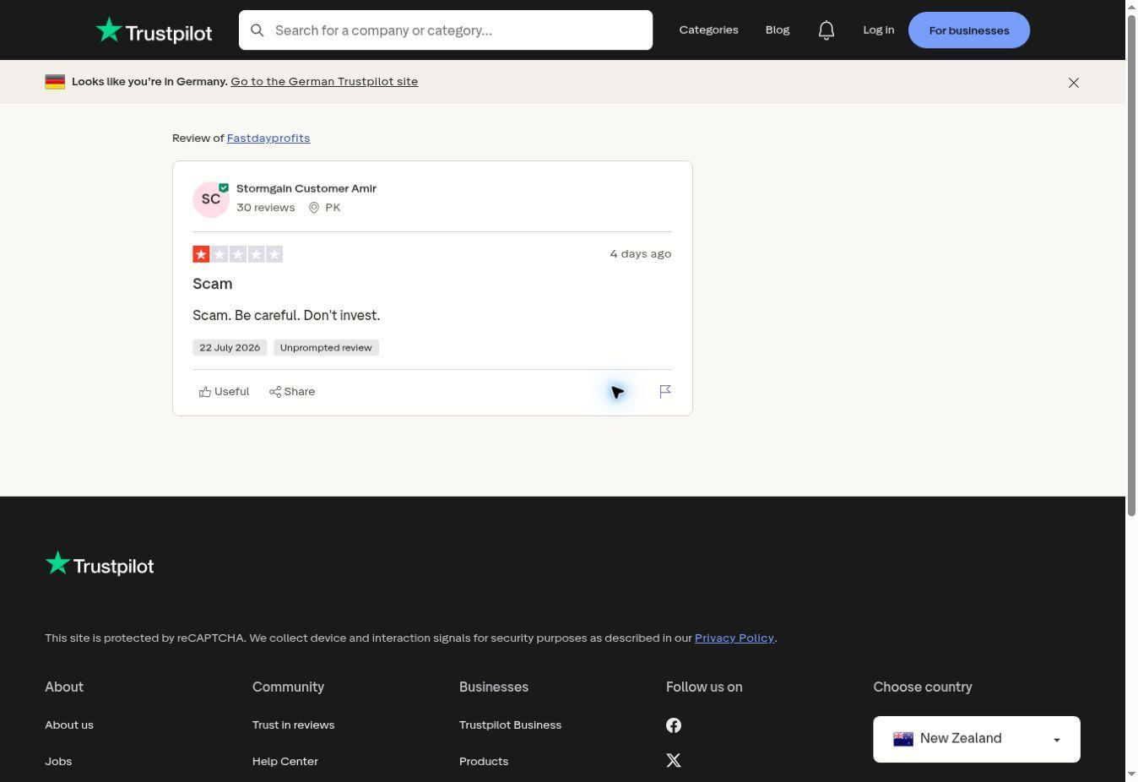Viewport: 1138px width, 782px height.
Task: Mark the review as Useful
Action: [x=224, y=392]
